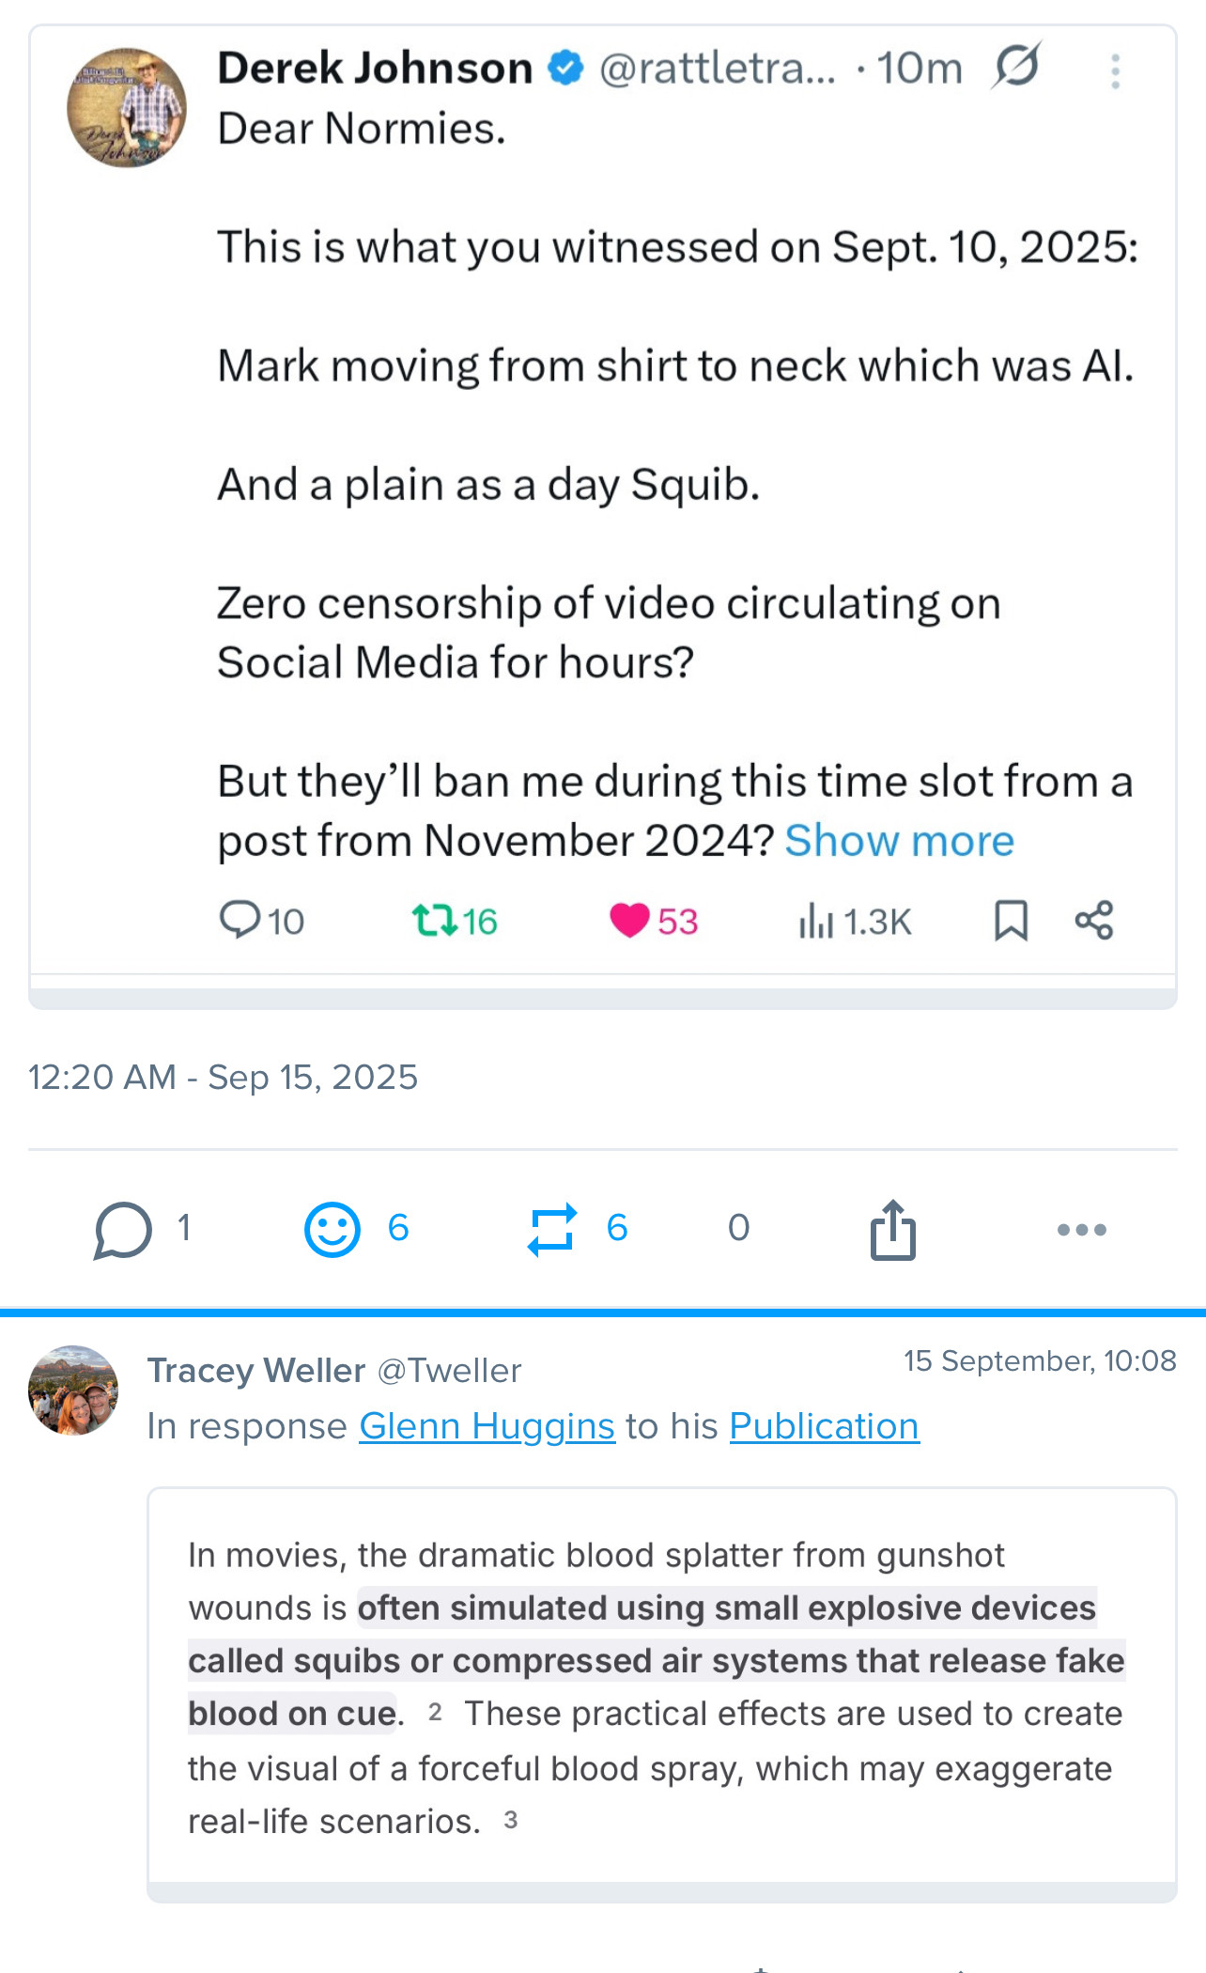Open the horizontal three-dot post options
This screenshot has width=1206, height=1973.
pos(1081,1229)
